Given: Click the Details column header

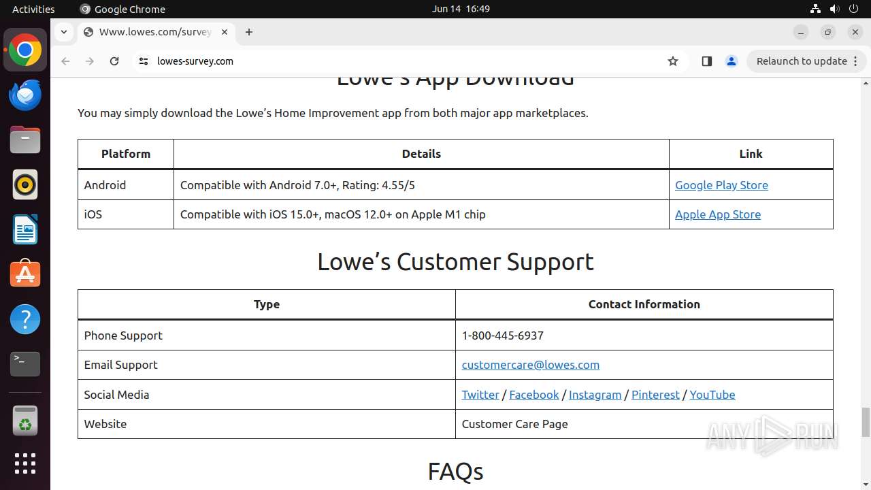Looking at the screenshot, I should (421, 154).
